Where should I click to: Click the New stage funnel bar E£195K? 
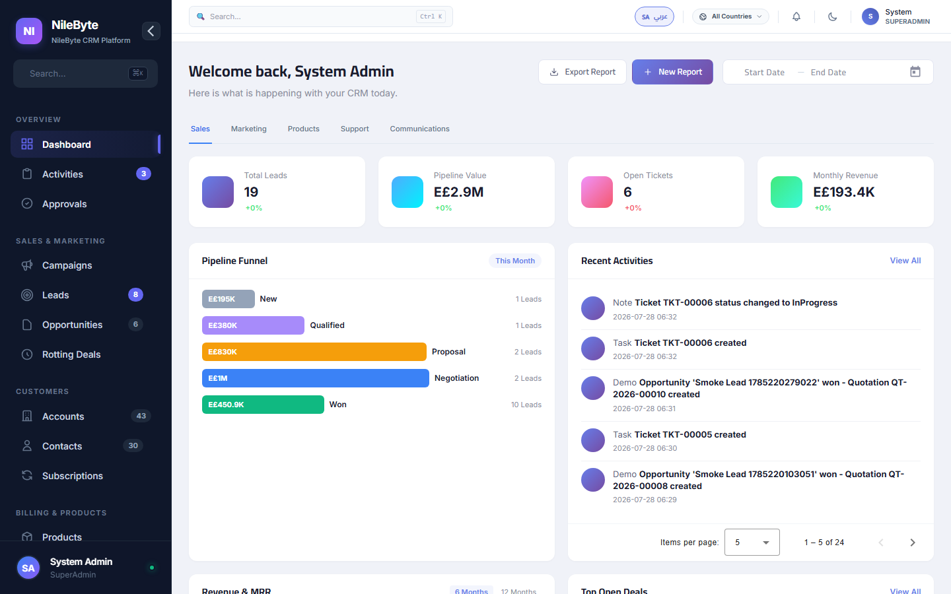click(x=229, y=299)
